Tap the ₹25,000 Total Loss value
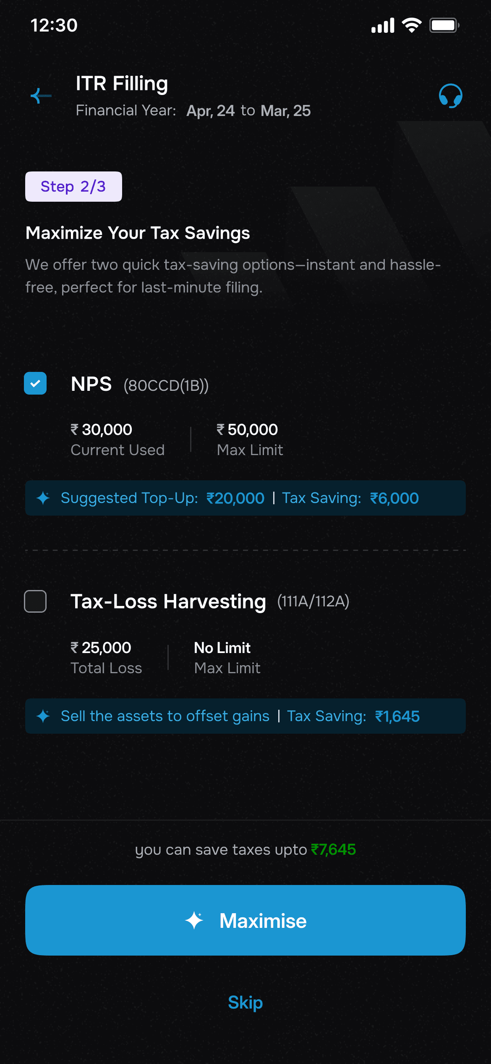This screenshot has width=491, height=1064. click(101, 648)
